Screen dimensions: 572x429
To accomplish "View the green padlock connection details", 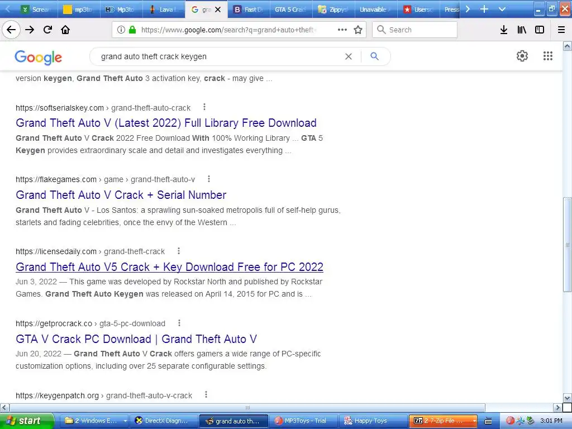I will coord(132,30).
